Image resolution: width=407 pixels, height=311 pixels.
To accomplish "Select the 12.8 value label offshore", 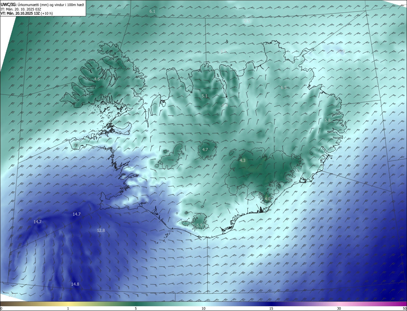I will point(101,230).
